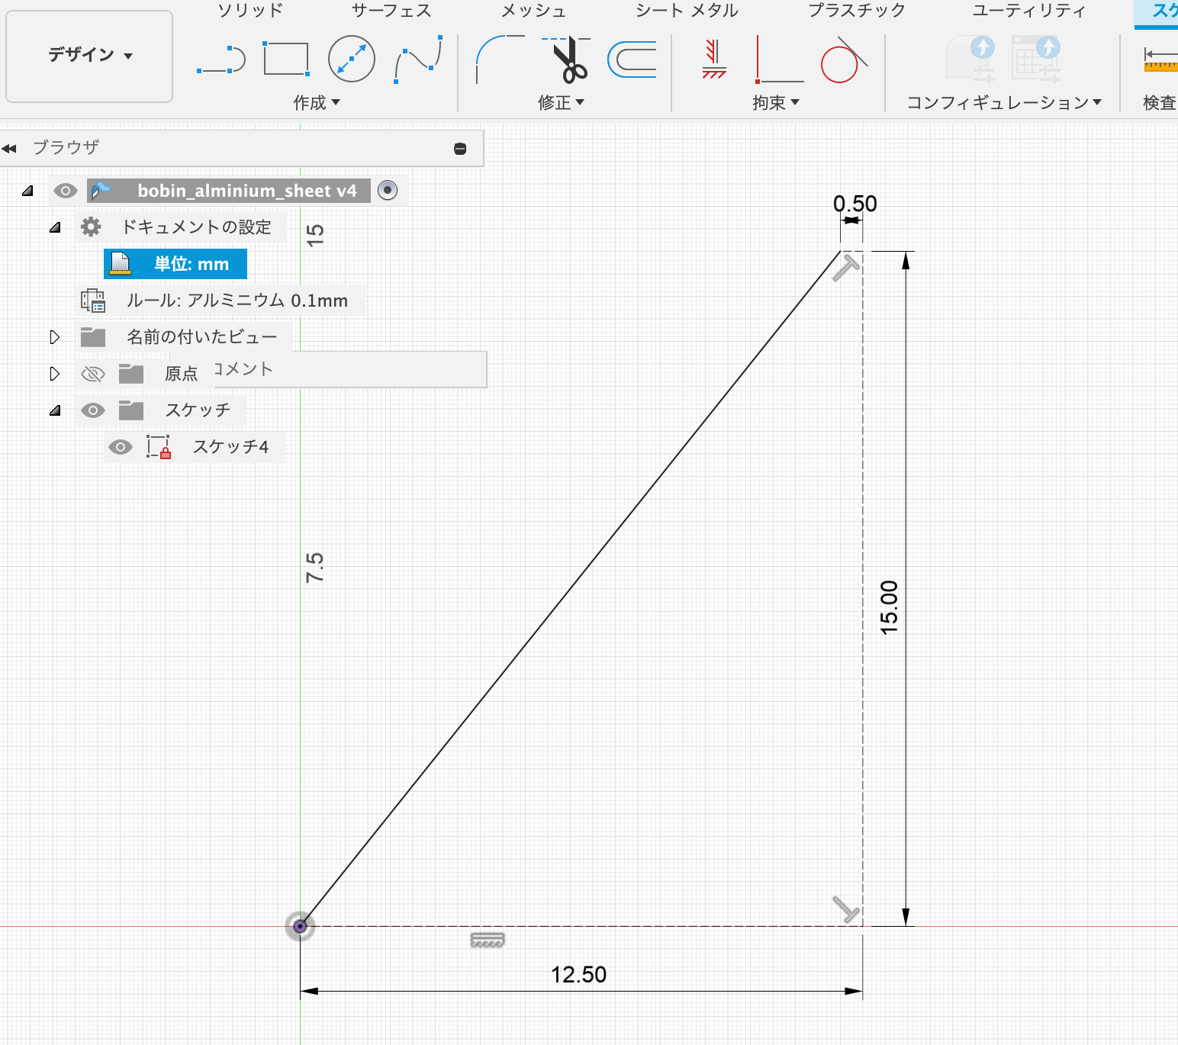Select the Offset tool

coord(632,59)
